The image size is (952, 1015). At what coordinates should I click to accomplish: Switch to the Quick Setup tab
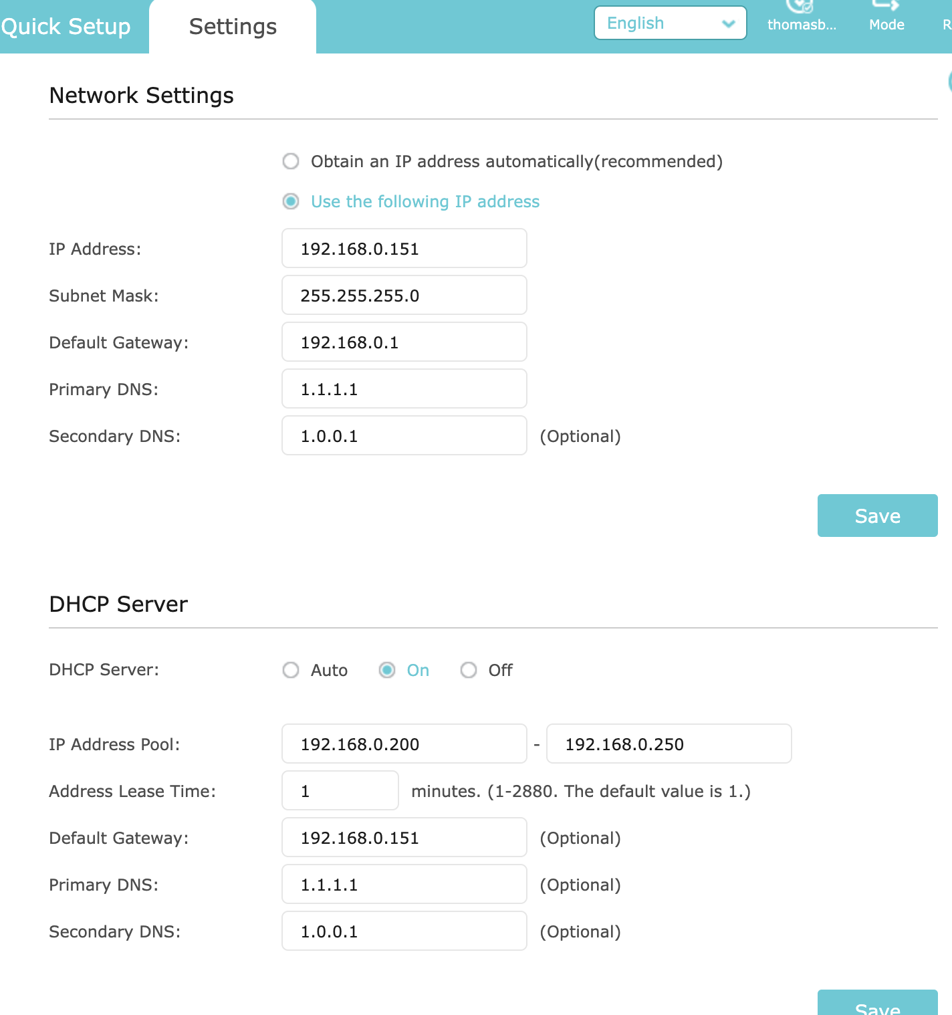tap(66, 27)
